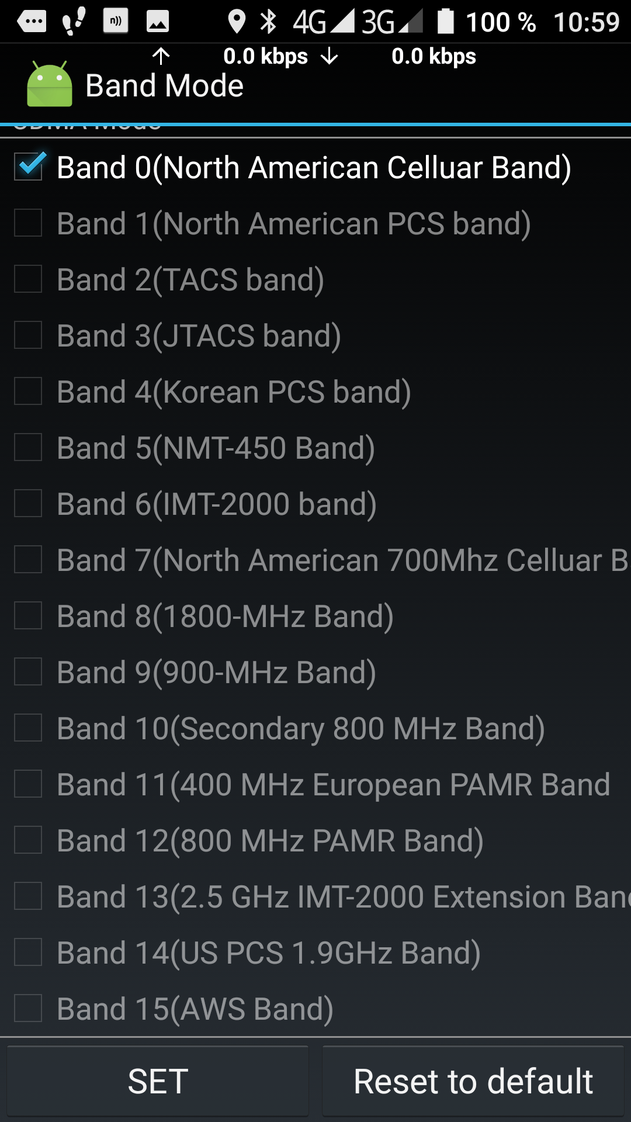
Task: Tap the footsteps notification icon
Action: [74, 22]
